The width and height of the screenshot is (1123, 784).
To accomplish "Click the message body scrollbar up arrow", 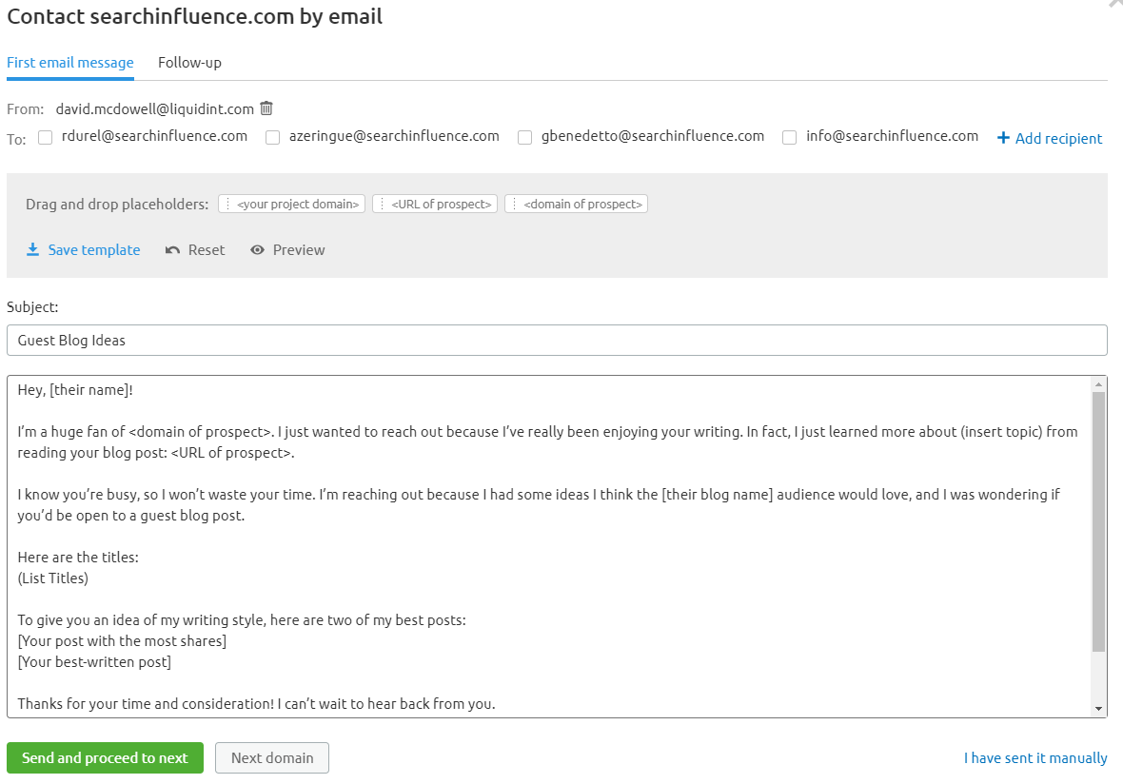I will [1099, 384].
